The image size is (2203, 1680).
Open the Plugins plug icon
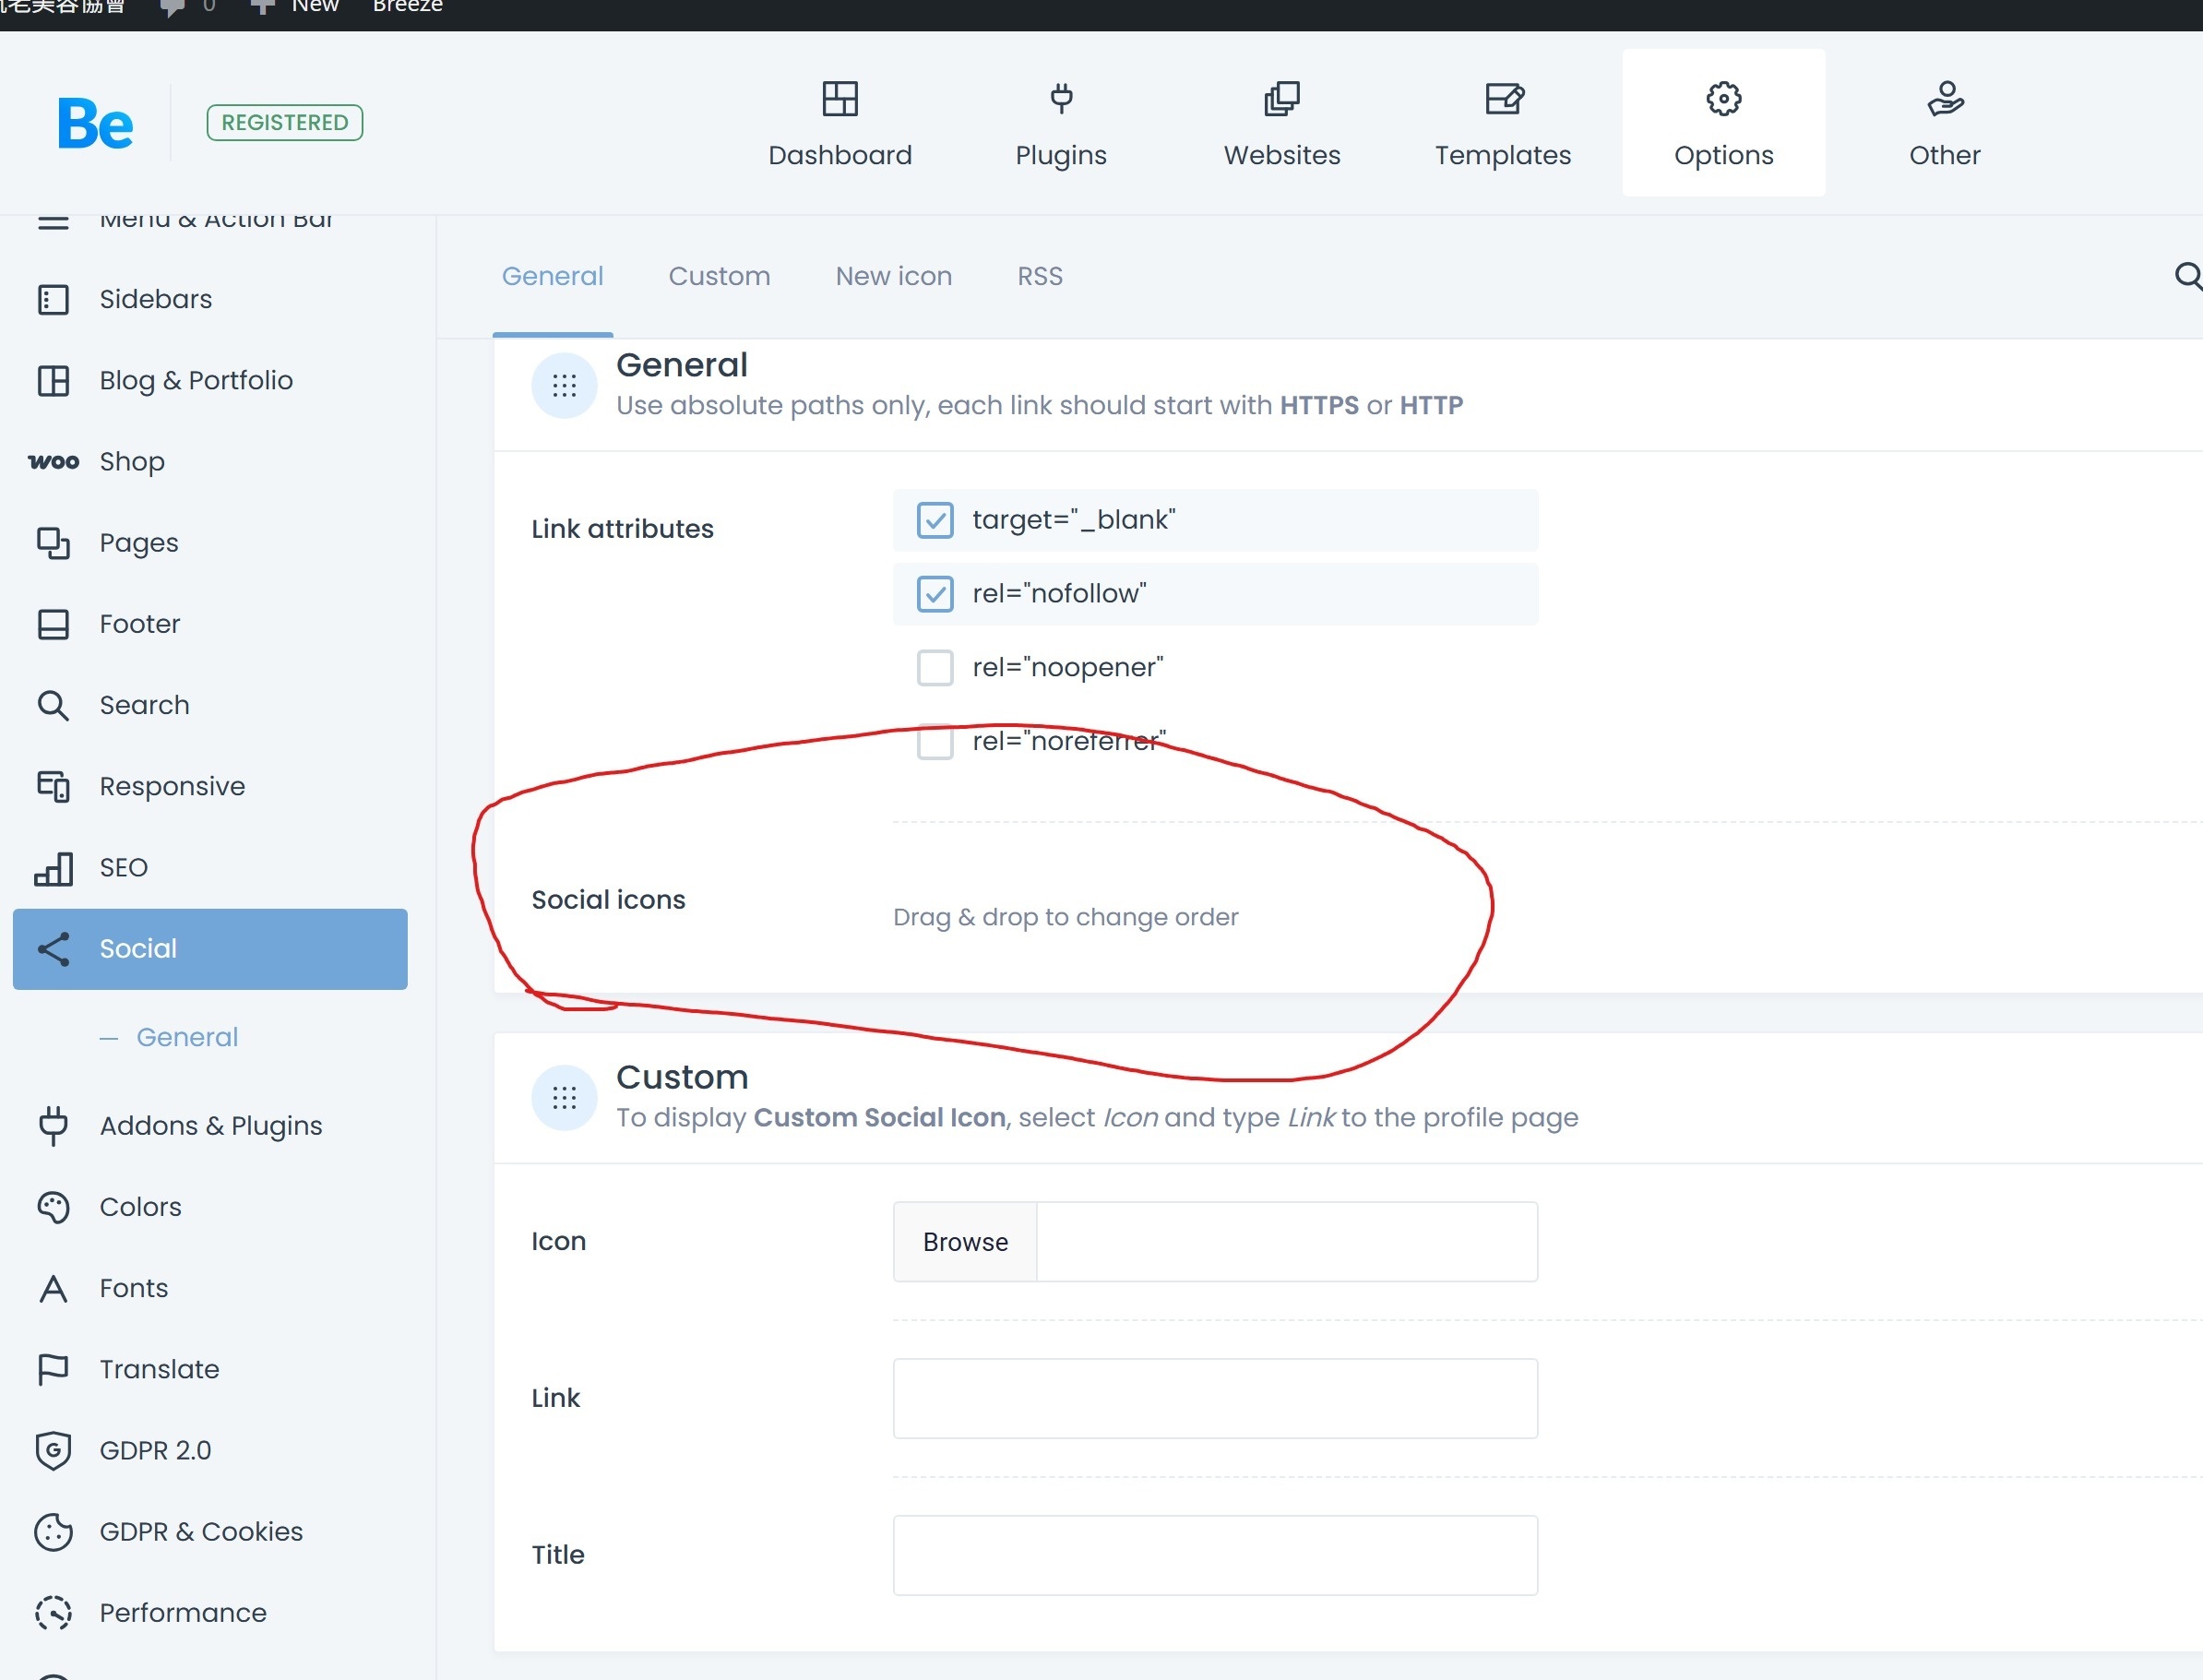click(x=1061, y=99)
